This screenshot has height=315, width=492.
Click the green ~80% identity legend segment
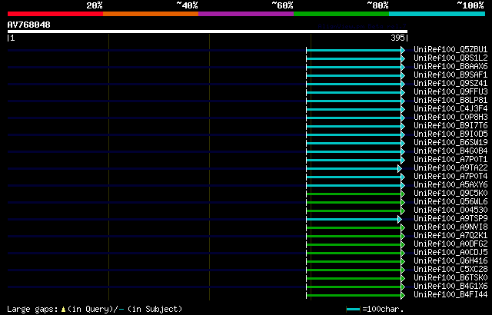341,14
